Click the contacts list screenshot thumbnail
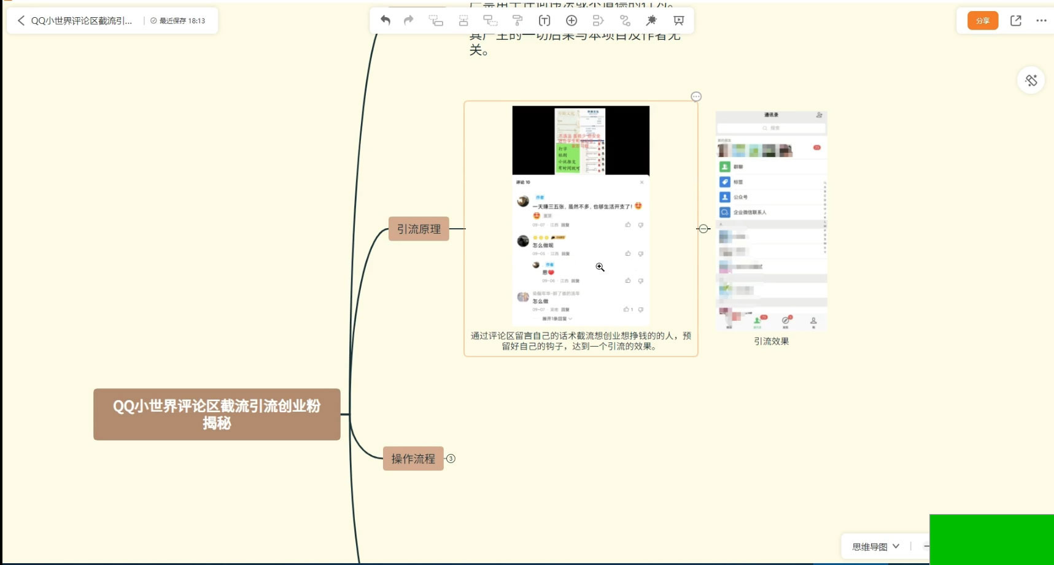Image resolution: width=1054 pixels, height=565 pixels. coord(772,221)
